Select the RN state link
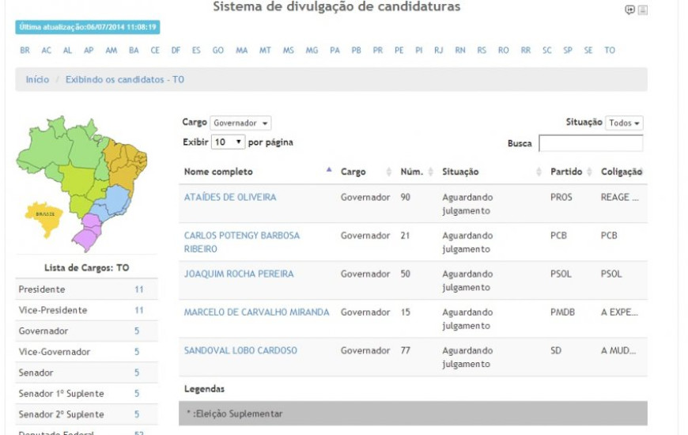688x435 pixels. coord(459,50)
